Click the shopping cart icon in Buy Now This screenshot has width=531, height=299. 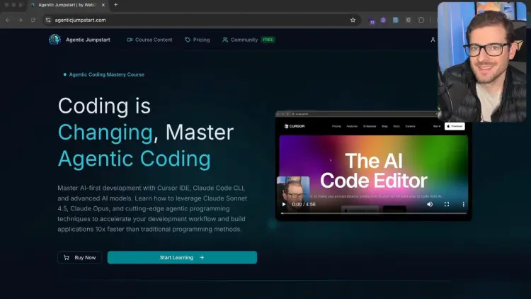click(67, 258)
